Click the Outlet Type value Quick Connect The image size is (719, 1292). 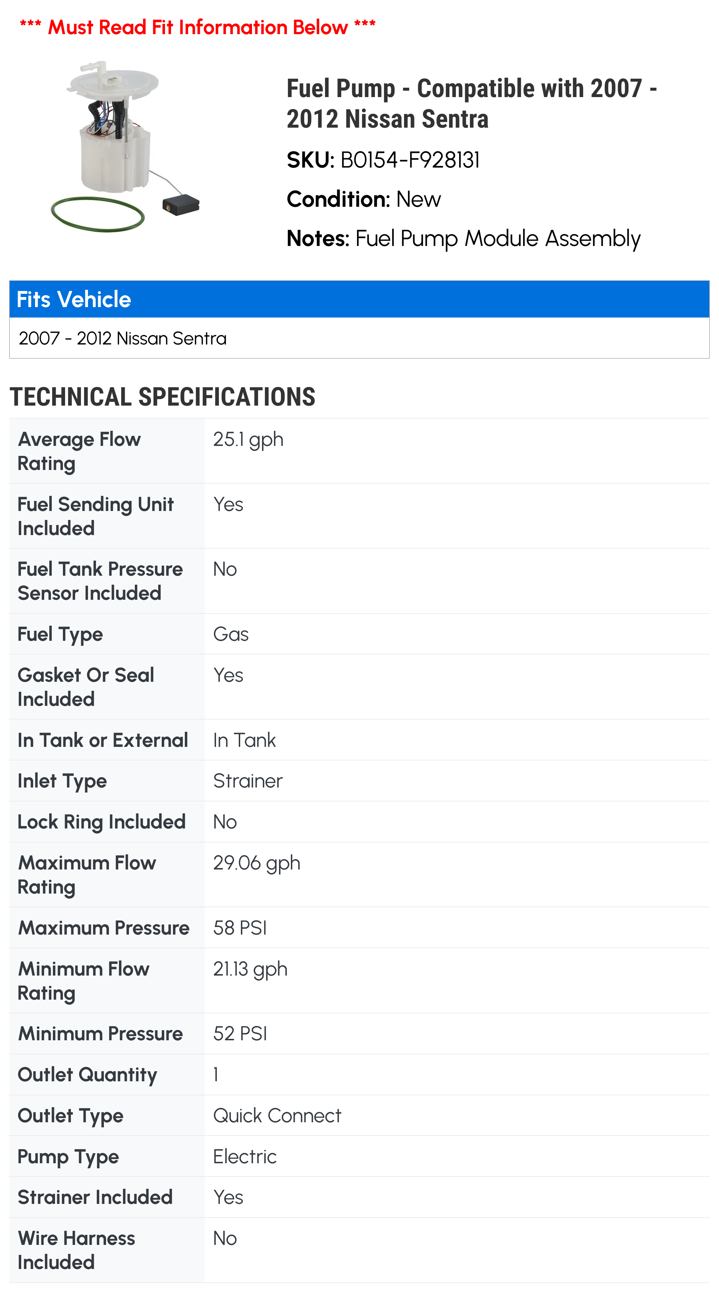click(277, 1116)
